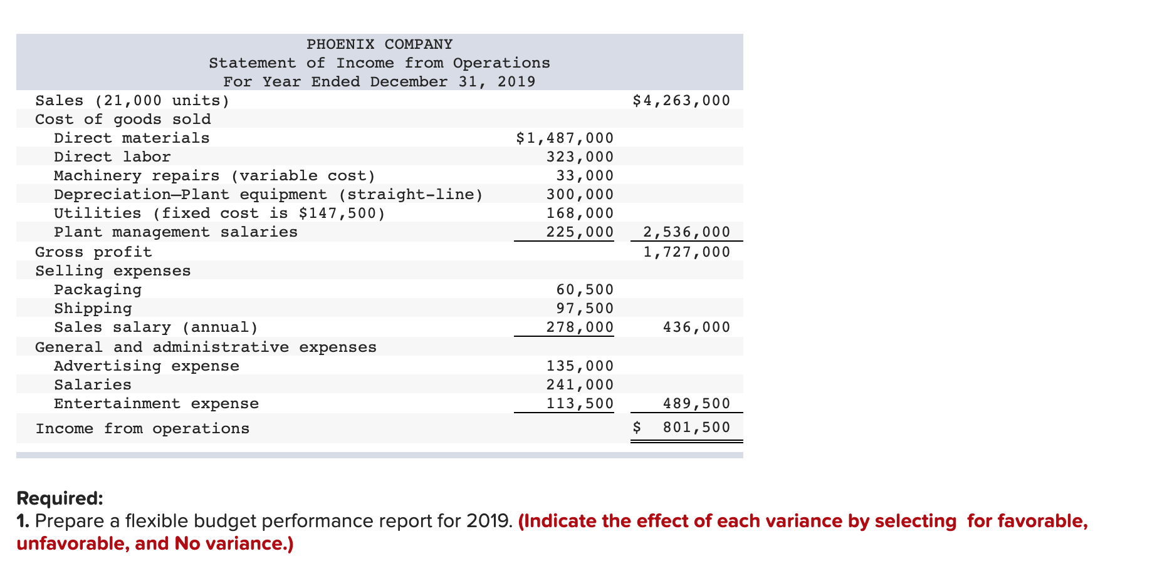This screenshot has height=571, width=1167.
Task: Click the Gross profit total 1,727,000
Action: point(686,251)
